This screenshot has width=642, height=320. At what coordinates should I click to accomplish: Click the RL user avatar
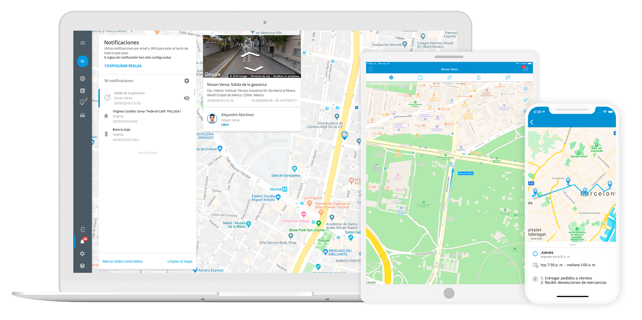83,61
